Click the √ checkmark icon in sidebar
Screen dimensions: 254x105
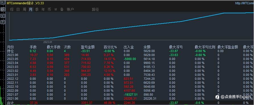[3, 16]
